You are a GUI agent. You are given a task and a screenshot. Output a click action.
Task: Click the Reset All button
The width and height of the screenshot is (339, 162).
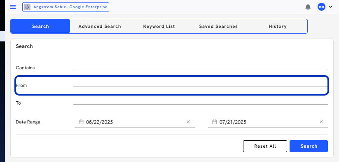tap(265, 146)
